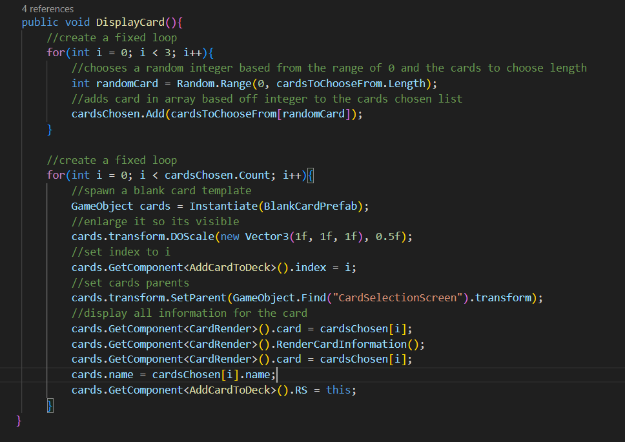This screenshot has height=442, width=625.
Task: Open the '4 references' CodeLens link
Action: tap(47, 9)
